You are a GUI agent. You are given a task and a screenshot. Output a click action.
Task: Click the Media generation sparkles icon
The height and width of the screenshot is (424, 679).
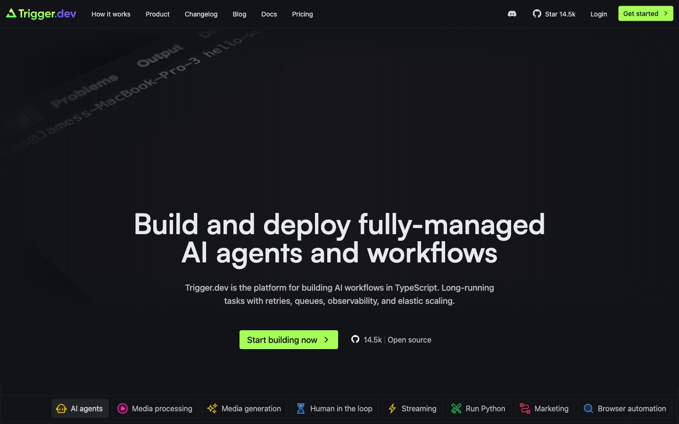[212, 408]
